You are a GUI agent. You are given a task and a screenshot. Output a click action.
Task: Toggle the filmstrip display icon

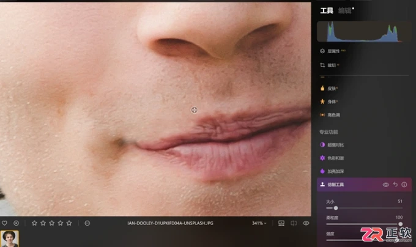click(x=281, y=223)
